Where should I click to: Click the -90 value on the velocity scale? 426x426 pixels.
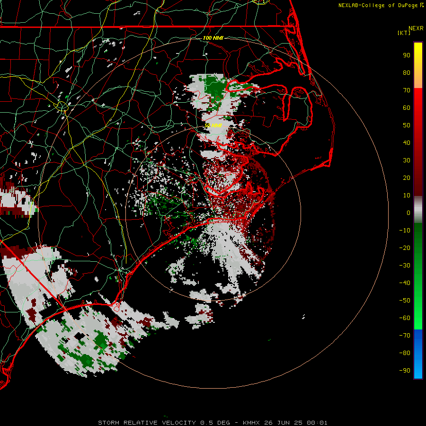(405, 371)
